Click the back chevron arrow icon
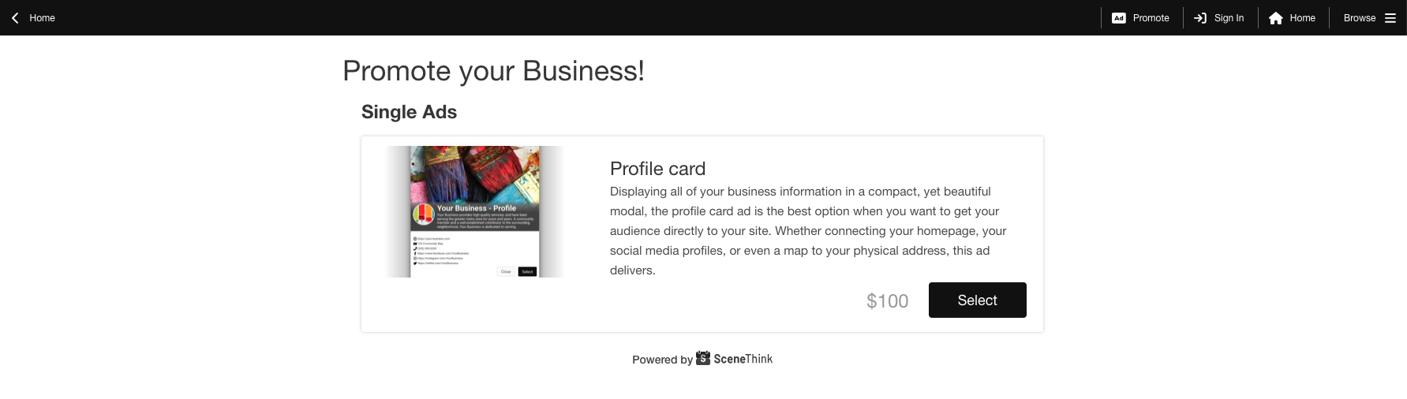This screenshot has width=1407, height=399. [x=15, y=17]
